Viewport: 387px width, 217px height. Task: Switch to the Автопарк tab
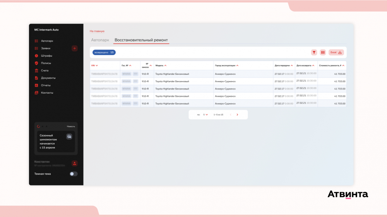100,40
